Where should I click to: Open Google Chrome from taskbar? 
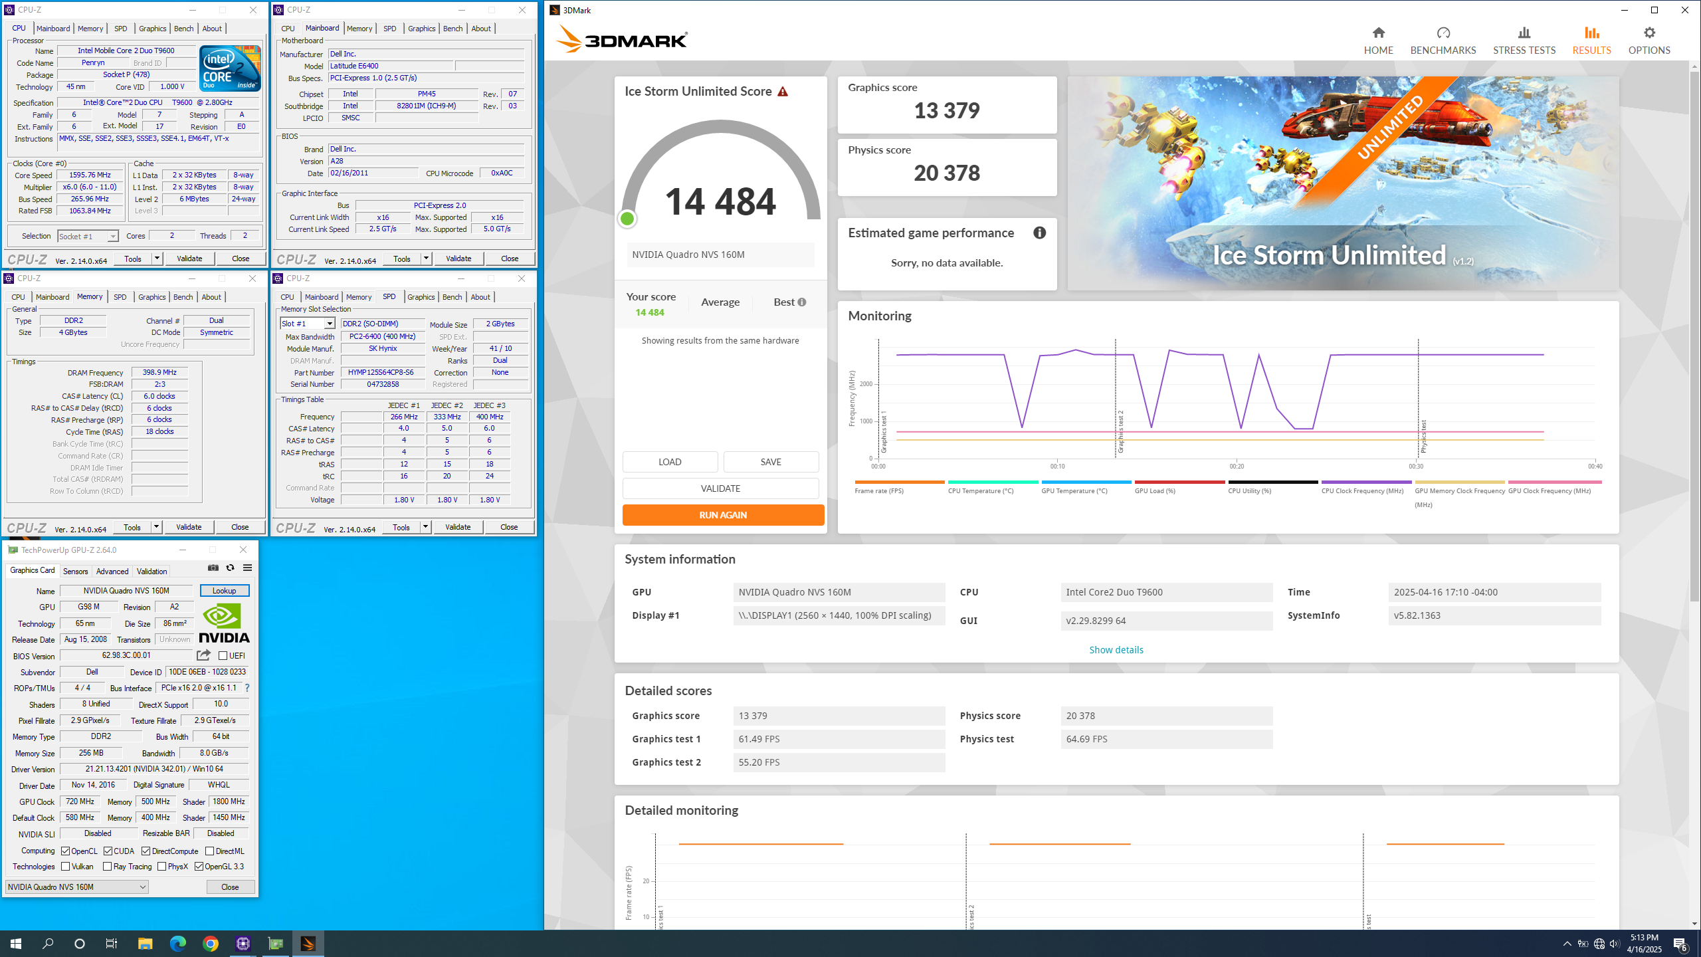pos(210,943)
